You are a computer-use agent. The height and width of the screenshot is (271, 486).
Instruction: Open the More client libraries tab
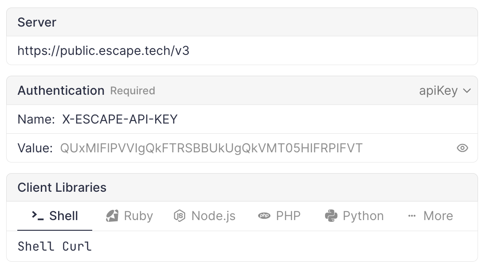tap(430, 216)
